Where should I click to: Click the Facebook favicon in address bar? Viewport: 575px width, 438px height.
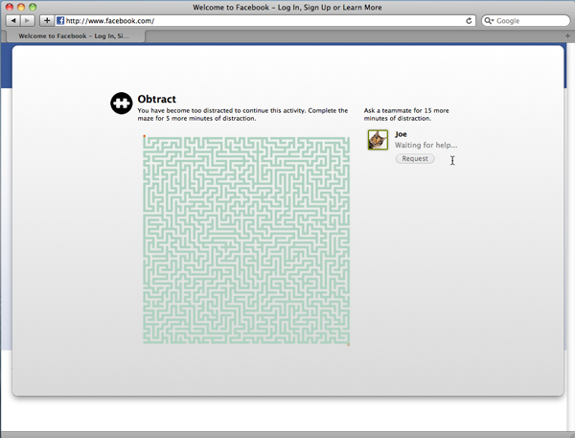point(60,21)
